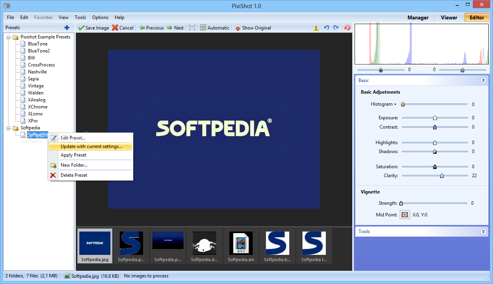
Task: Choose Apply Preset from context menu
Action: click(91, 155)
